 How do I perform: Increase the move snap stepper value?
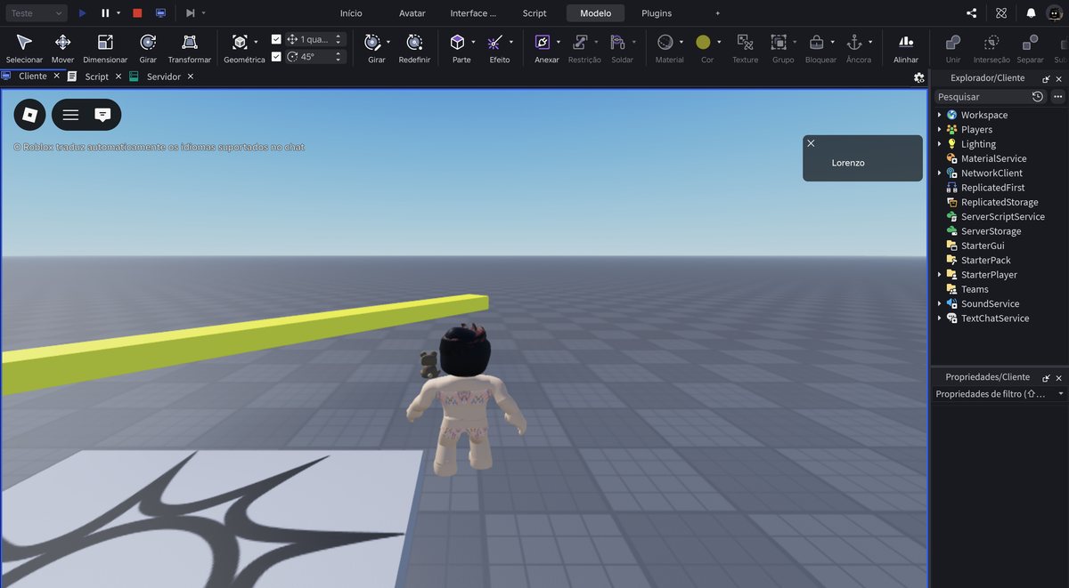pos(339,36)
